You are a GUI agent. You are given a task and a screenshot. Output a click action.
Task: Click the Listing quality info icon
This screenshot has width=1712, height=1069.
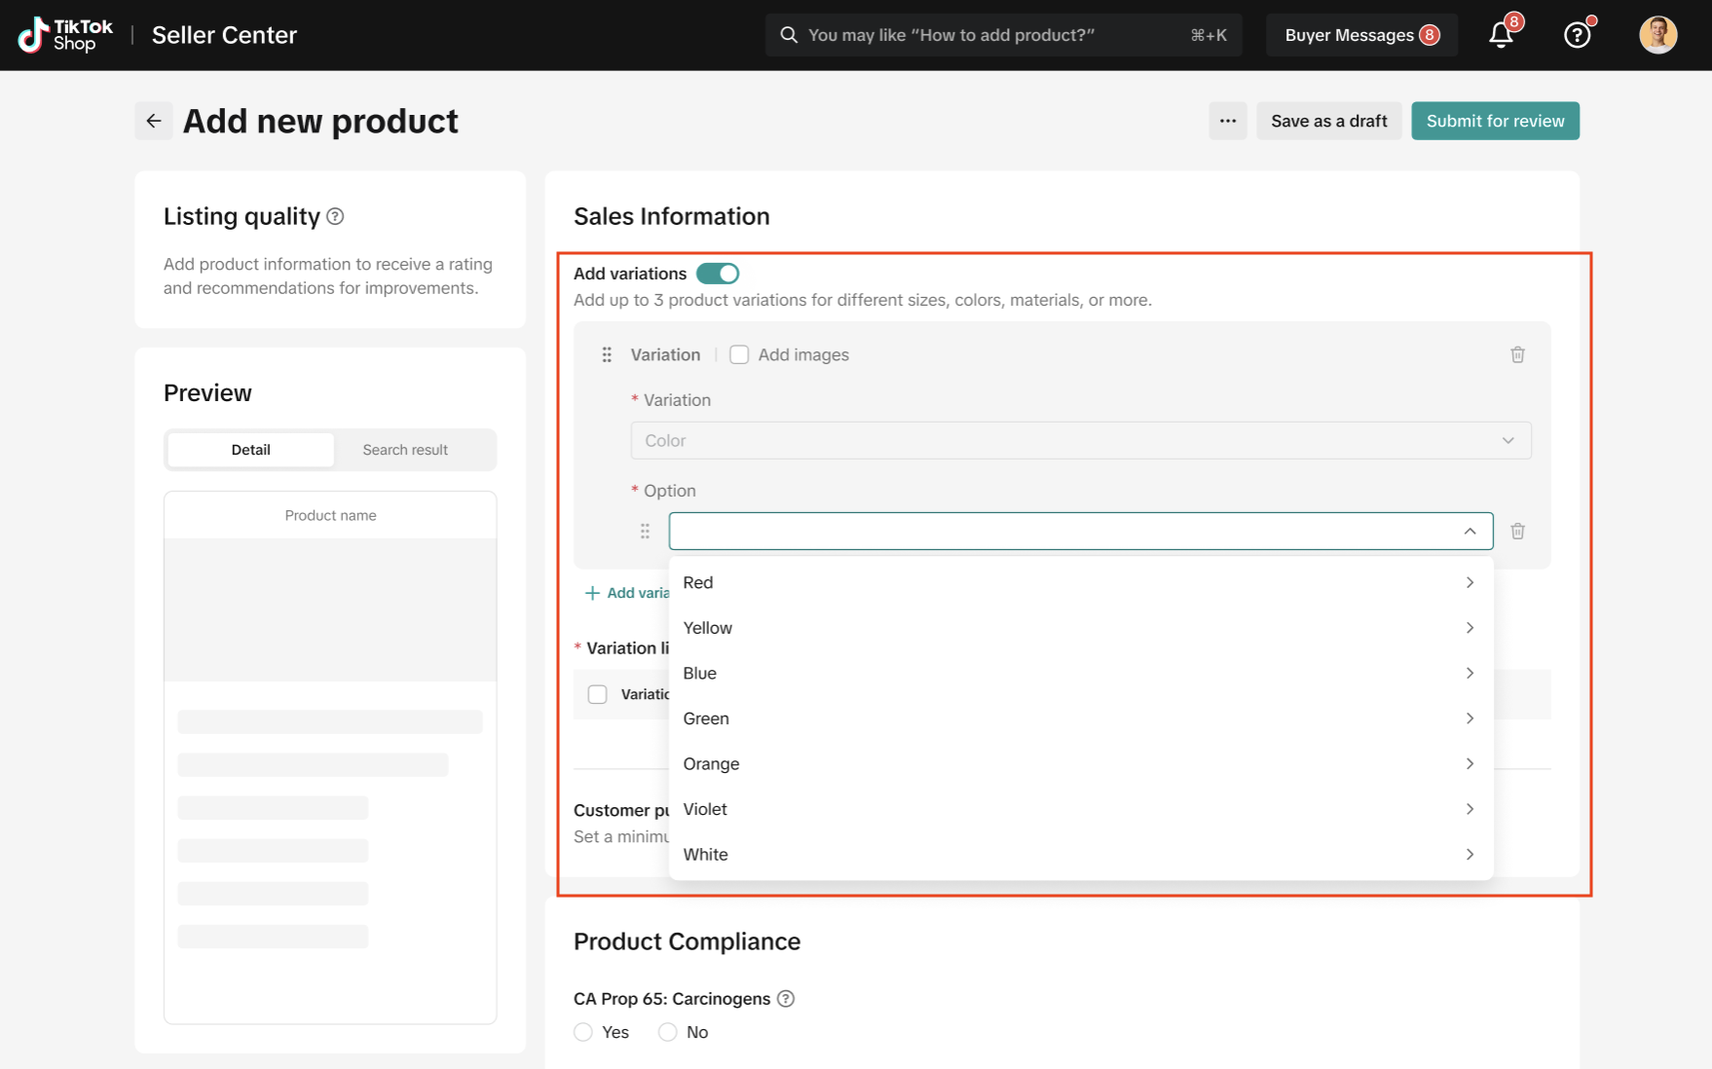click(x=335, y=216)
